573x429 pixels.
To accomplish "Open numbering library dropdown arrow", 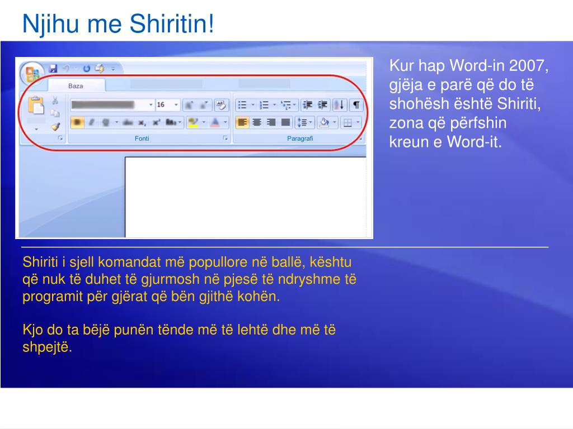I will (274, 105).
